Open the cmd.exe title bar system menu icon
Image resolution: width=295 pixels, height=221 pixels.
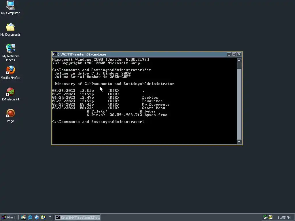pos(54,54)
